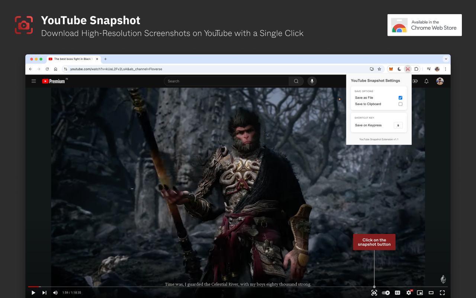Open the video settings gear icon
The height and width of the screenshot is (298, 476).
pyautogui.click(x=409, y=293)
